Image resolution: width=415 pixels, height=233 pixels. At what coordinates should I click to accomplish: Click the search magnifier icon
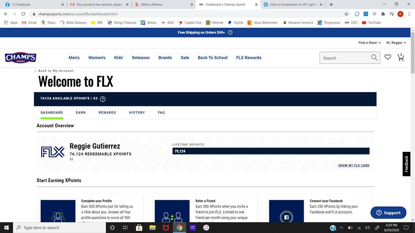click(374, 58)
